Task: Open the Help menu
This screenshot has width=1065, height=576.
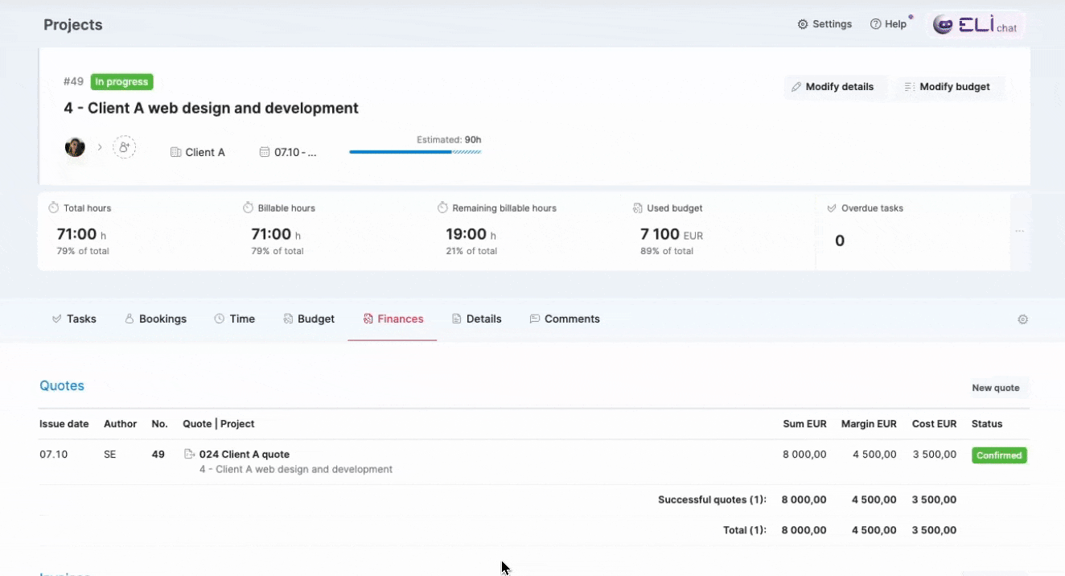Action: (888, 24)
